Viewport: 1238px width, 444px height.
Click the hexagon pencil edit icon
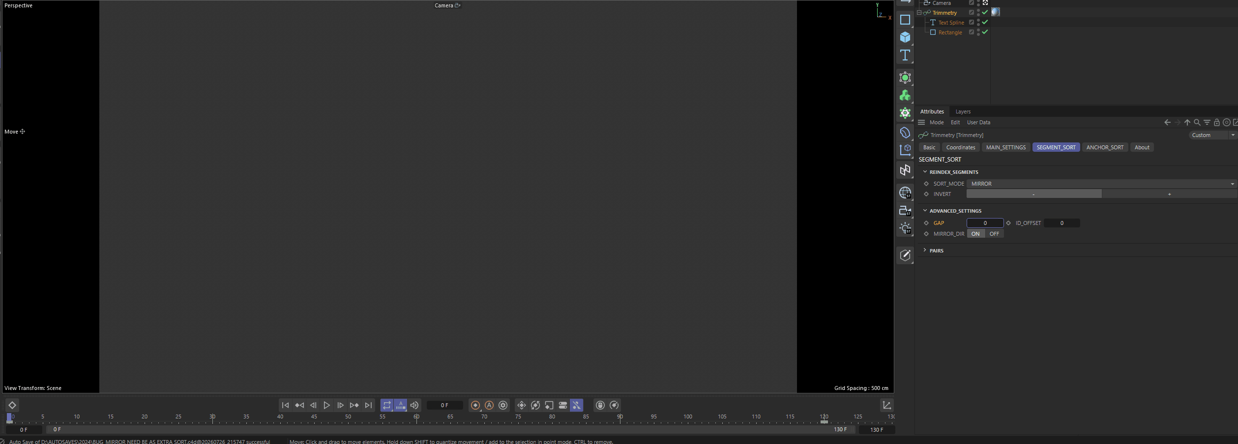point(905,255)
